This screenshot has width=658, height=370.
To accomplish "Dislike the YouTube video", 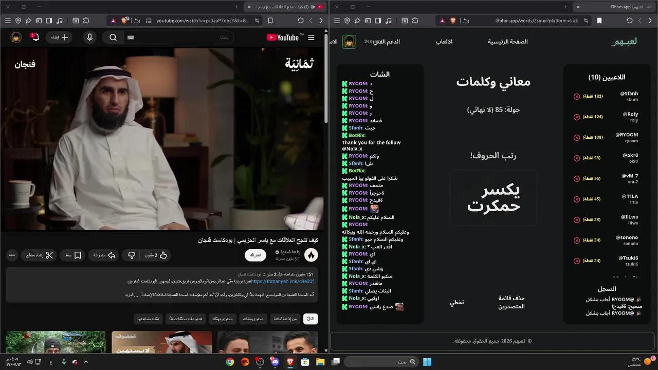I will pos(132,255).
